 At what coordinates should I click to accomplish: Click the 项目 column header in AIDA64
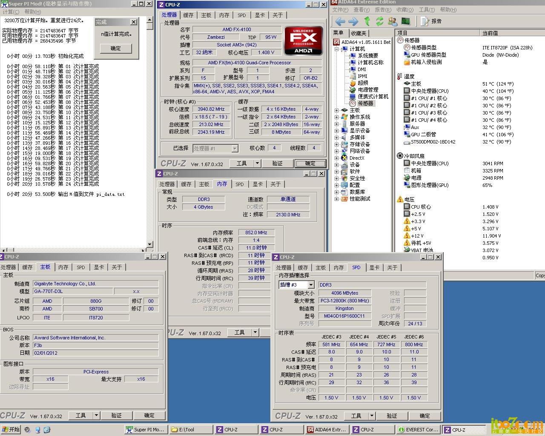438,33
